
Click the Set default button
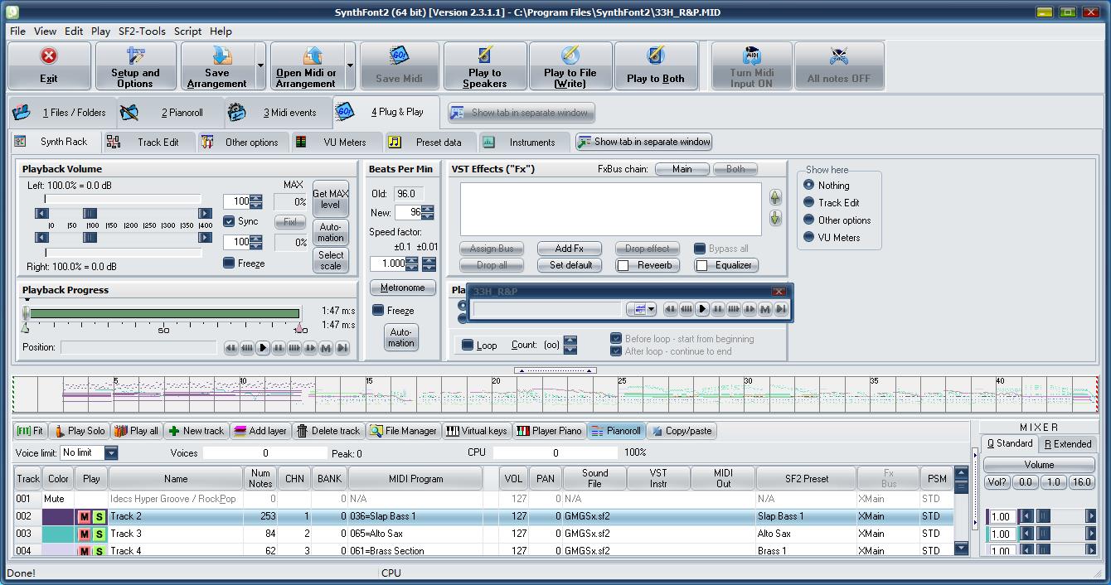pos(570,265)
